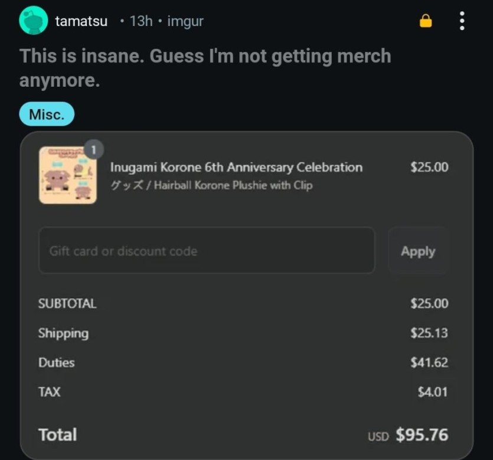Click the imgur source link
Image resolution: width=493 pixels, height=460 pixels.
(x=185, y=21)
